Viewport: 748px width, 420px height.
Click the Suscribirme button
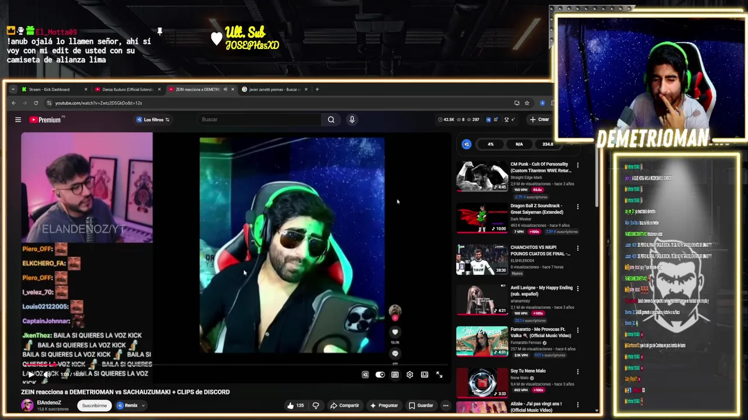[x=94, y=405]
